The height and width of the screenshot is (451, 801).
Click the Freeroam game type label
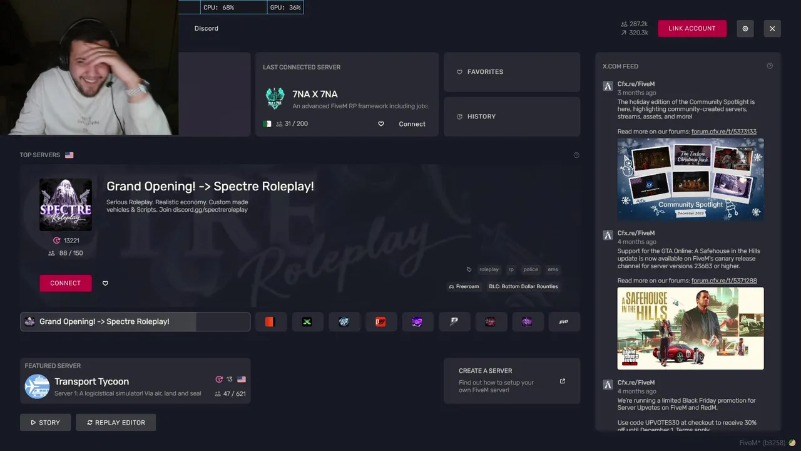[464, 286]
